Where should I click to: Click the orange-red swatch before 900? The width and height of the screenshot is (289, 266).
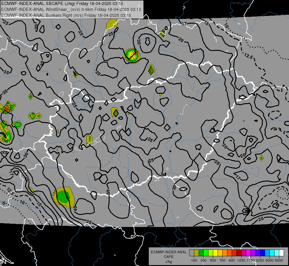click(x=229, y=253)
